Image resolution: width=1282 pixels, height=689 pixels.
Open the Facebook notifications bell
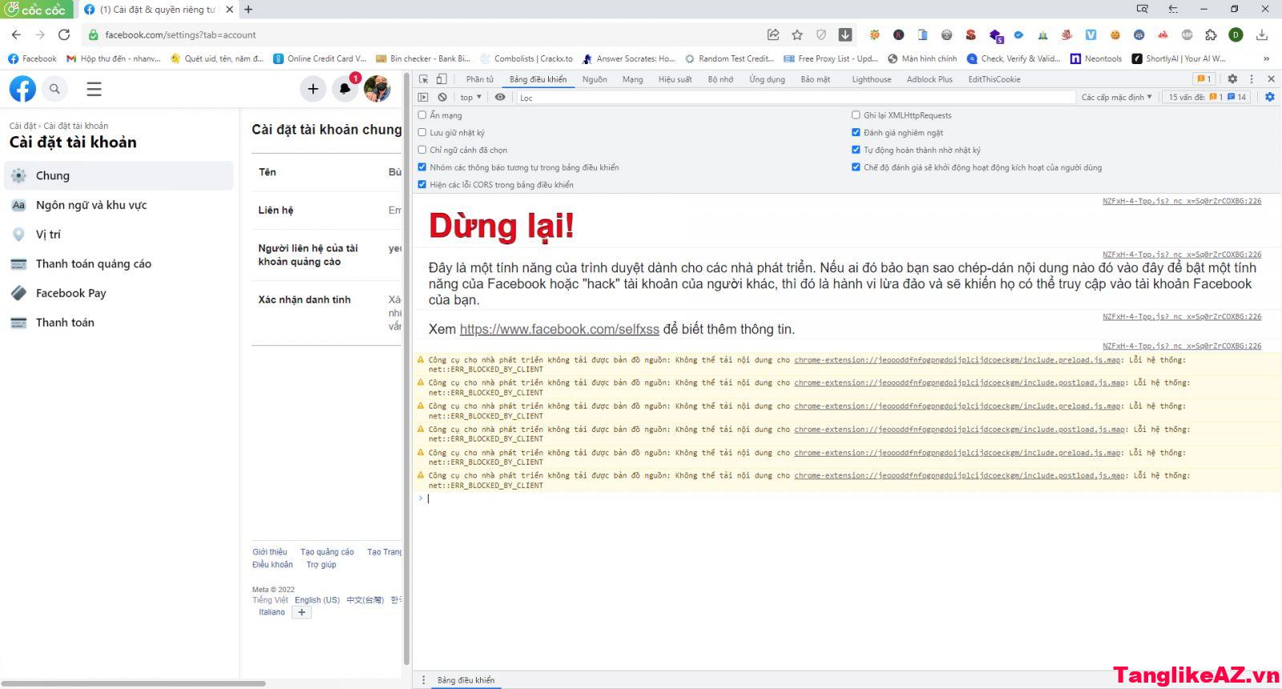tap(345, 89)
